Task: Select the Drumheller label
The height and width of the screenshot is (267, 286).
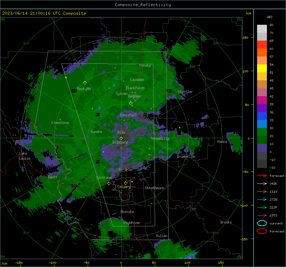Action: pyautogui.click(x=186, y=157)
